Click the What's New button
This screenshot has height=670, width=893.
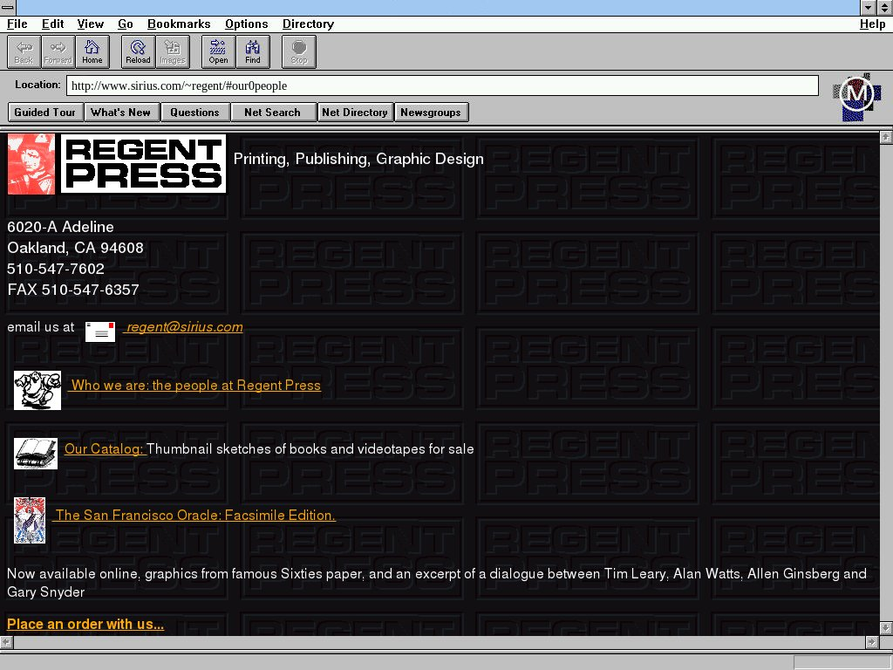120,113
